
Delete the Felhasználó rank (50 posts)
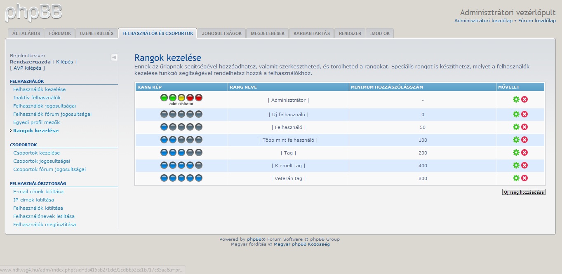[x=524, y=127]
